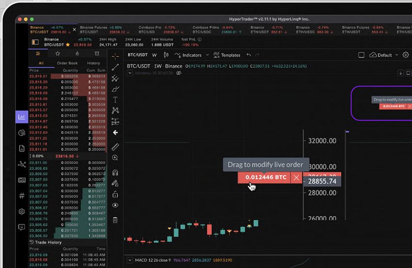Open the Binance ETH/USDC tab

315,30
